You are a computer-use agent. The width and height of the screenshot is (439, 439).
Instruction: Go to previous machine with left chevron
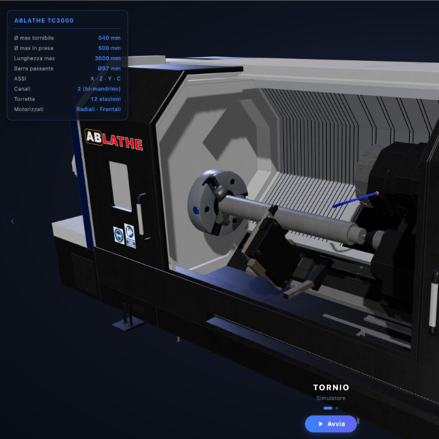[x=13, y=221]
